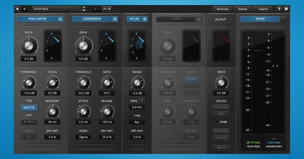304x159 pixels.
Task: Click FOCUS 3.0 dB value field
Action: [52, 93]
